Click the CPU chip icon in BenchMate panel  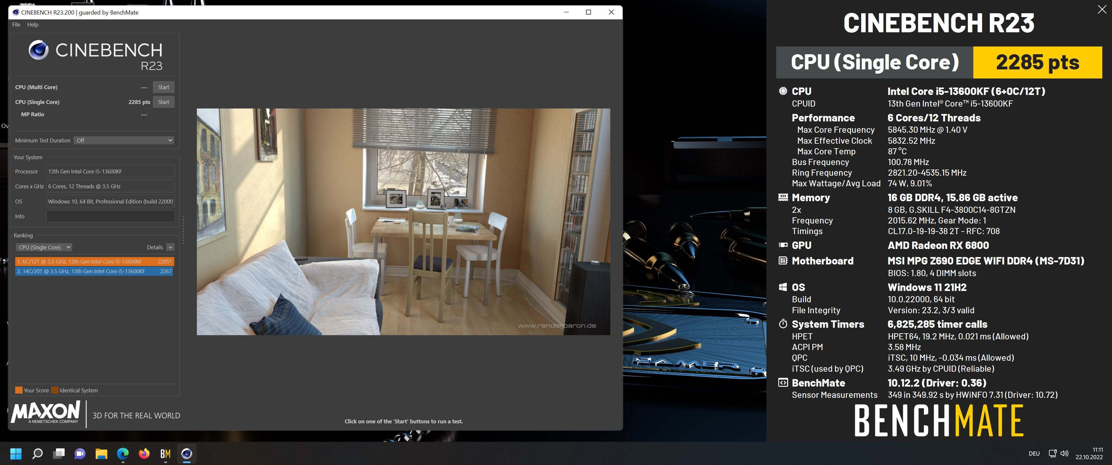783,91
